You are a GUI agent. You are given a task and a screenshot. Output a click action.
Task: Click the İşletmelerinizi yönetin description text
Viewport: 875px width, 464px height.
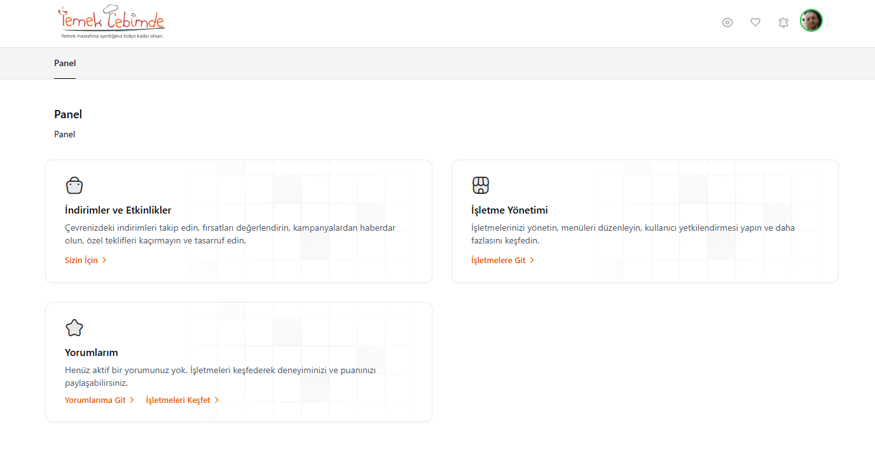point(633,235)
